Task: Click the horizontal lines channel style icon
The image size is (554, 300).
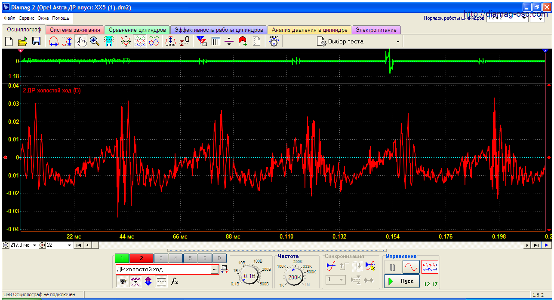Action: (x=161, y=282)
